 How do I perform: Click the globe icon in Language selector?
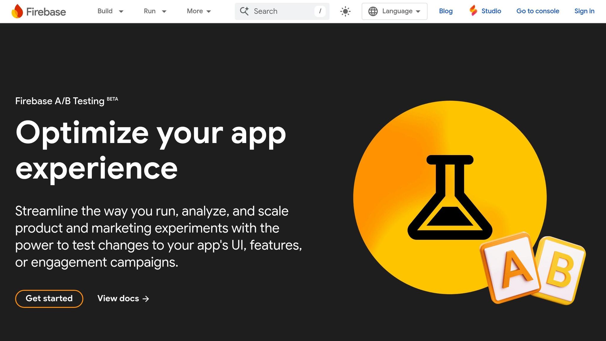(x=373, y=11)
